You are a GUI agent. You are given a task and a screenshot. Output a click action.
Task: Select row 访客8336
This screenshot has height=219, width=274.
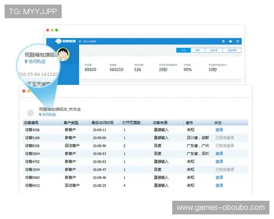coord(136,146)
